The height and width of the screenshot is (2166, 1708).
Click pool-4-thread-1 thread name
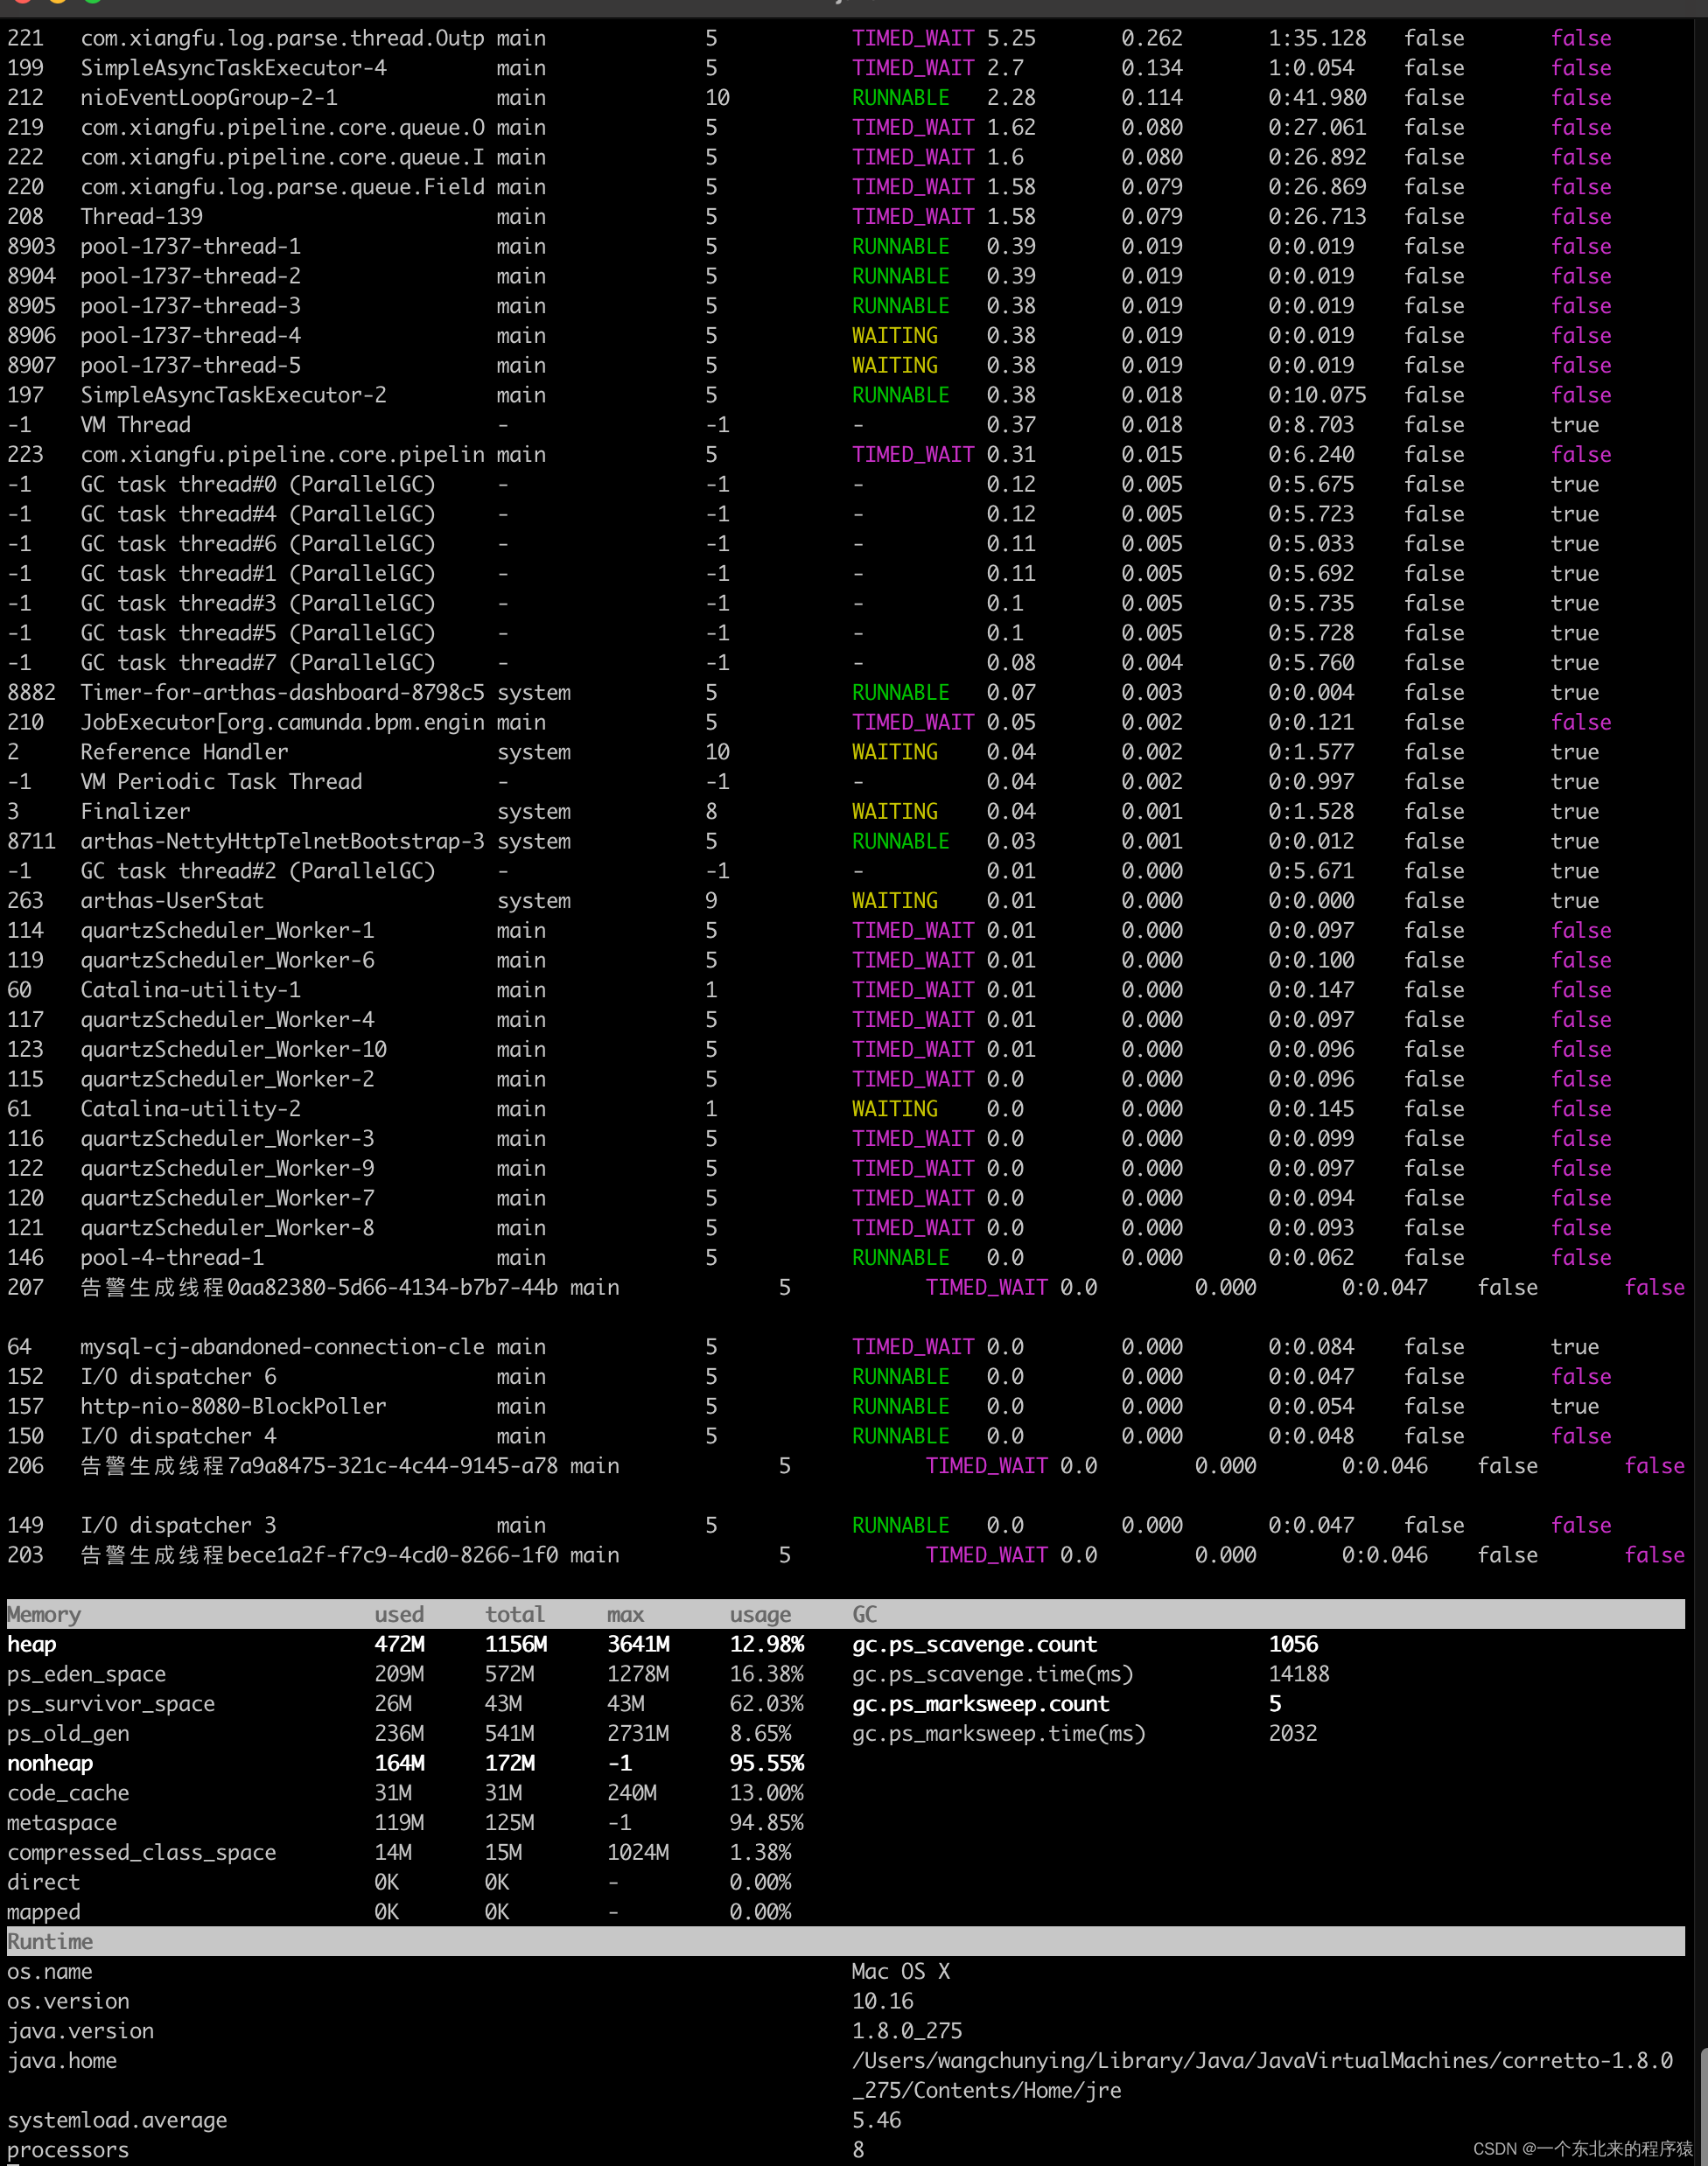click(x=172, y=1257)
